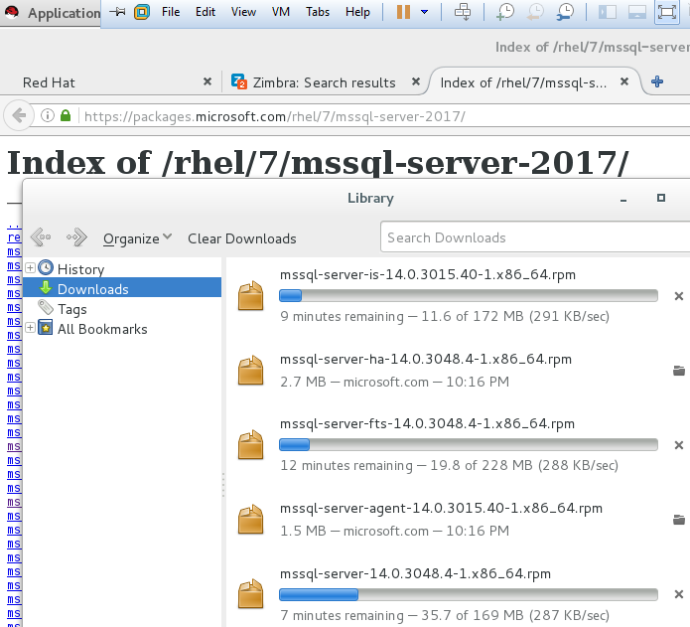Close the Zimbra Search results tab
This screenshot has height=627, width=690.
point(415,81)
